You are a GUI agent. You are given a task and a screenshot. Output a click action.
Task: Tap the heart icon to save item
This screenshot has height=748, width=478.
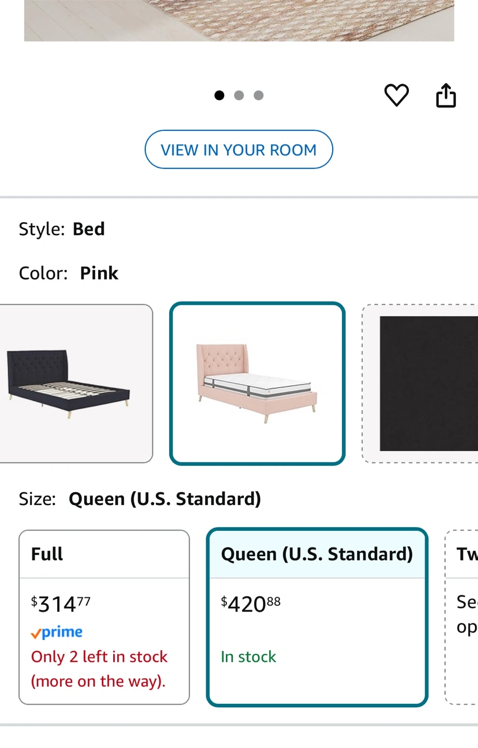tap(397, 96)
